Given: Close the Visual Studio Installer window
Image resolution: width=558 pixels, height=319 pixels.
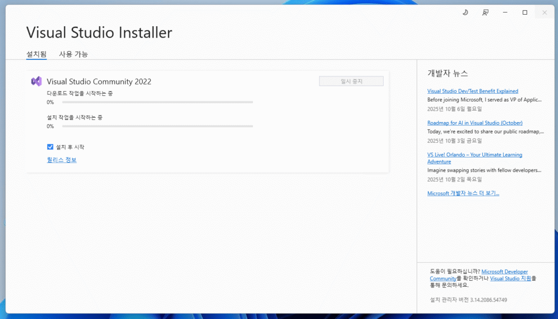Looking at the screenshot, I should coord(544,12).
